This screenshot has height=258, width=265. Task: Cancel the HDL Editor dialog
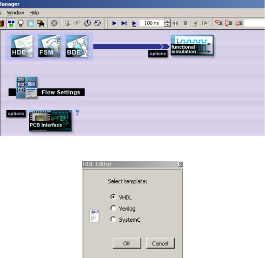(160, 243)
